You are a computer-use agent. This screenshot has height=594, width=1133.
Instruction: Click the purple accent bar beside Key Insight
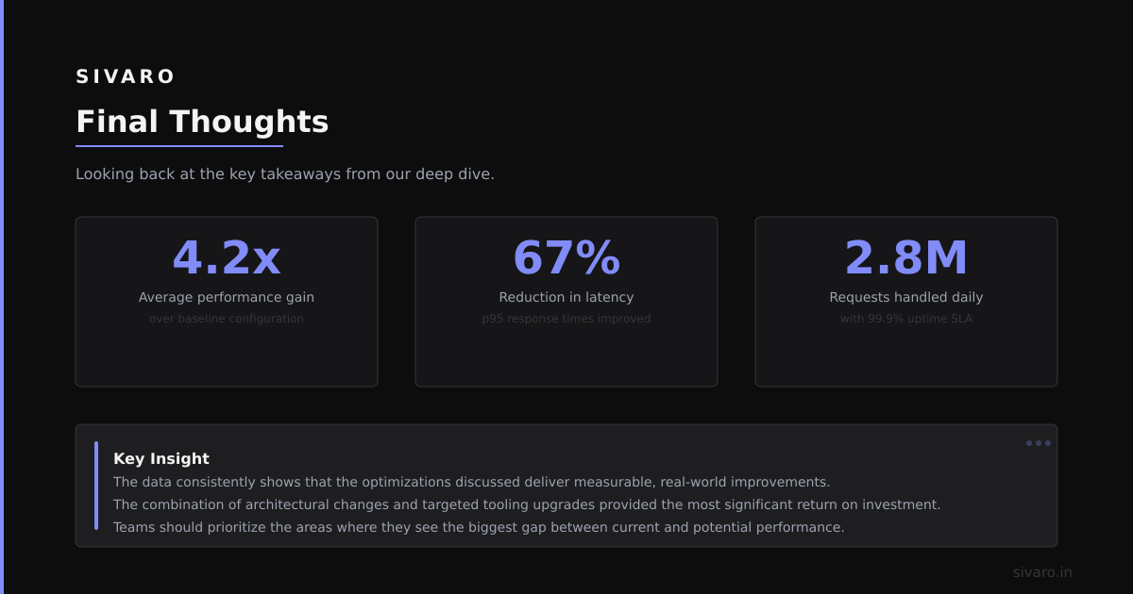pyautogui.click(x=96, y=486)
